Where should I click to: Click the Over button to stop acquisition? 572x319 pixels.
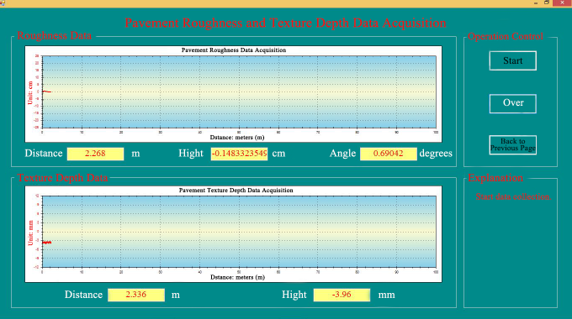point(512,103)
